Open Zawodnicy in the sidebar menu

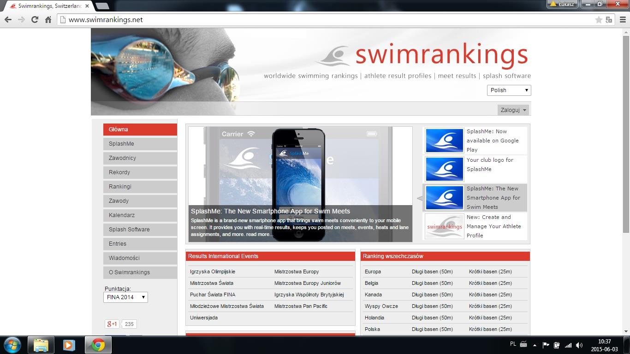click(140, 158)
